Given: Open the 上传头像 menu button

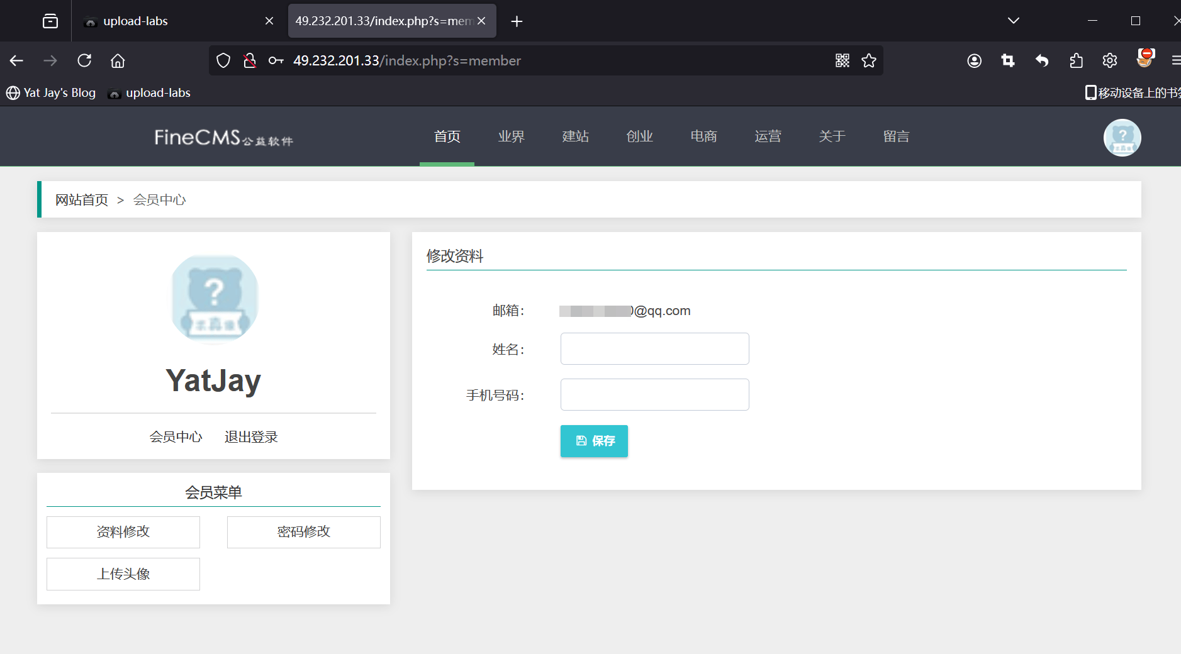Looking at the screenshot, I should [123, 574].
